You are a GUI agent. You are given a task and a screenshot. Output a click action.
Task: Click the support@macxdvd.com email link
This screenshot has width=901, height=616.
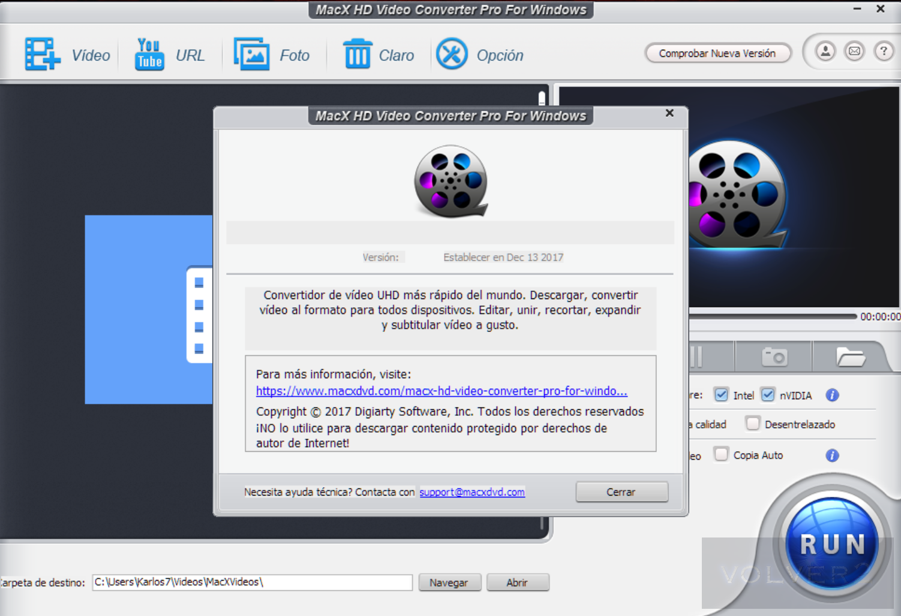tap(472, 492)
